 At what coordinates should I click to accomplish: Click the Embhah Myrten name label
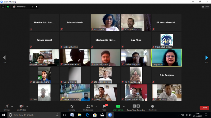[71, 47]
